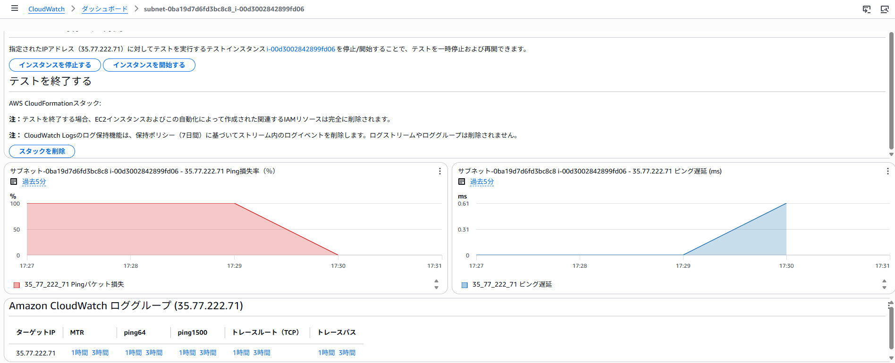The height and width of the screenshot is (363, 895).
Task: Click legend scroll down arrow in Ping loss widget
Action: click(436, 288)
